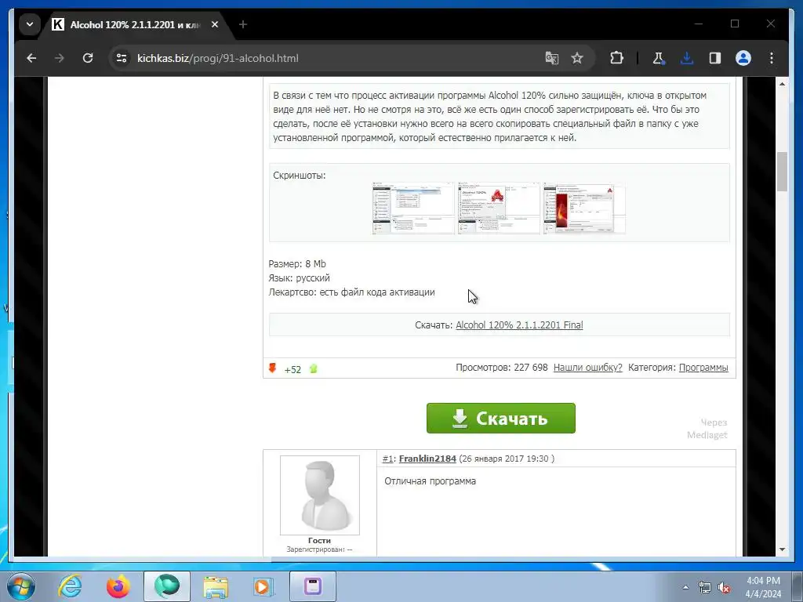Launch Internet Explorer from taskbar
The height and width of the screenshot is (602, 803).
(70, 586)
